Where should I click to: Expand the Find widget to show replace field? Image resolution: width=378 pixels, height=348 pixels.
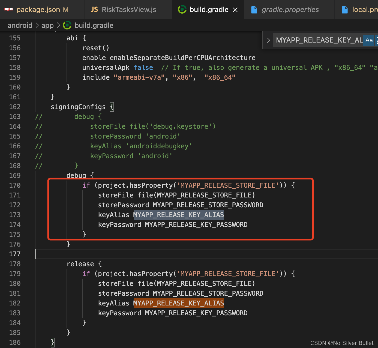[268, 40]
